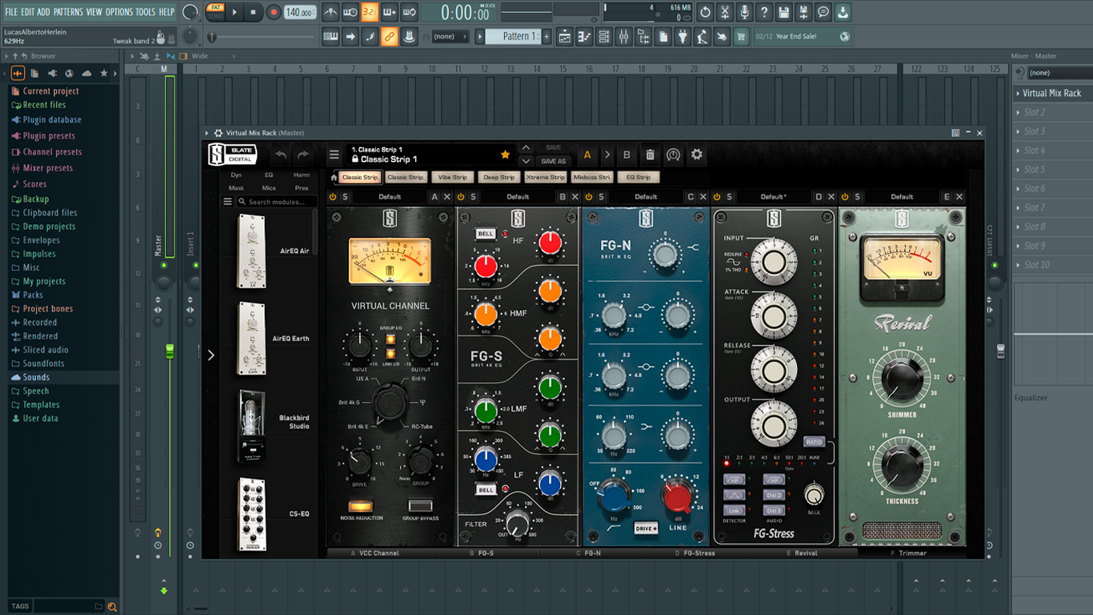Click the RATIO button on FG-Stress

point(813,442)
